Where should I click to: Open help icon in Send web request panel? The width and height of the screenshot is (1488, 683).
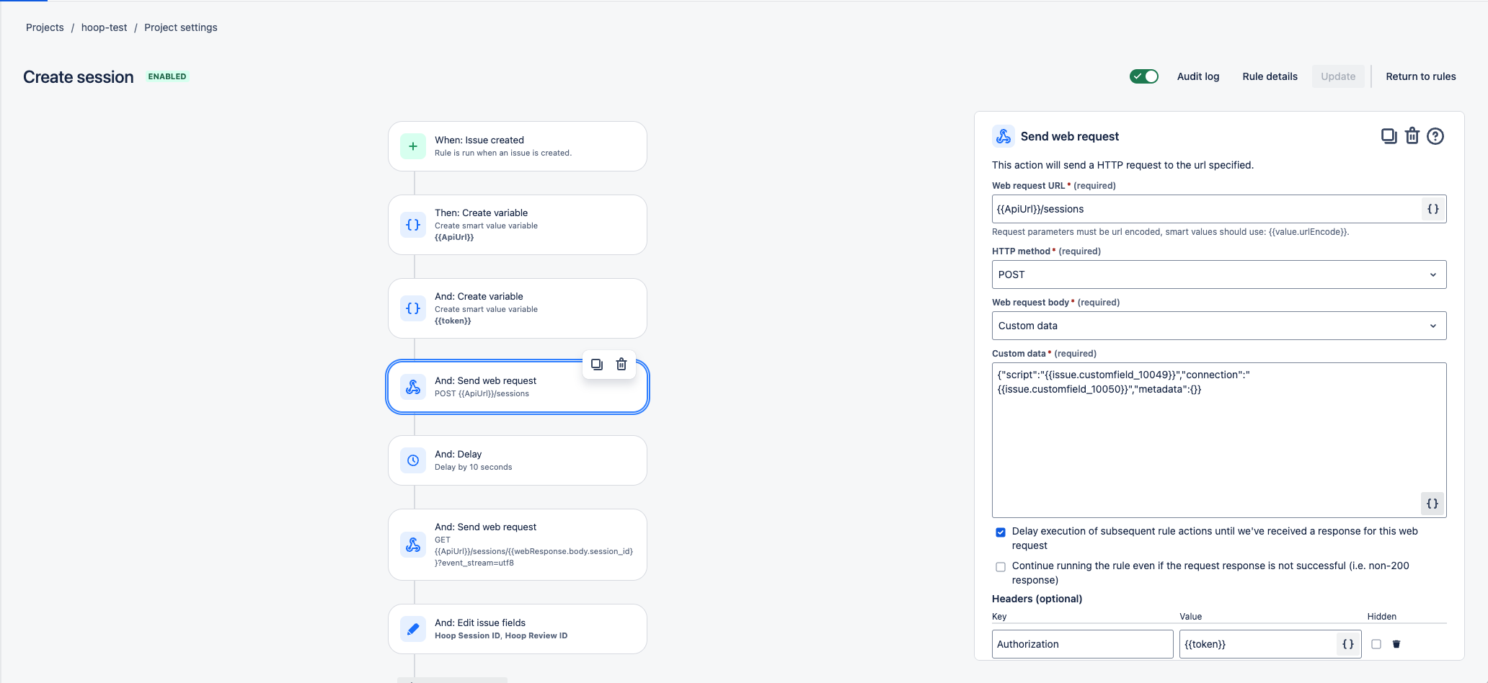[1435, 136]
